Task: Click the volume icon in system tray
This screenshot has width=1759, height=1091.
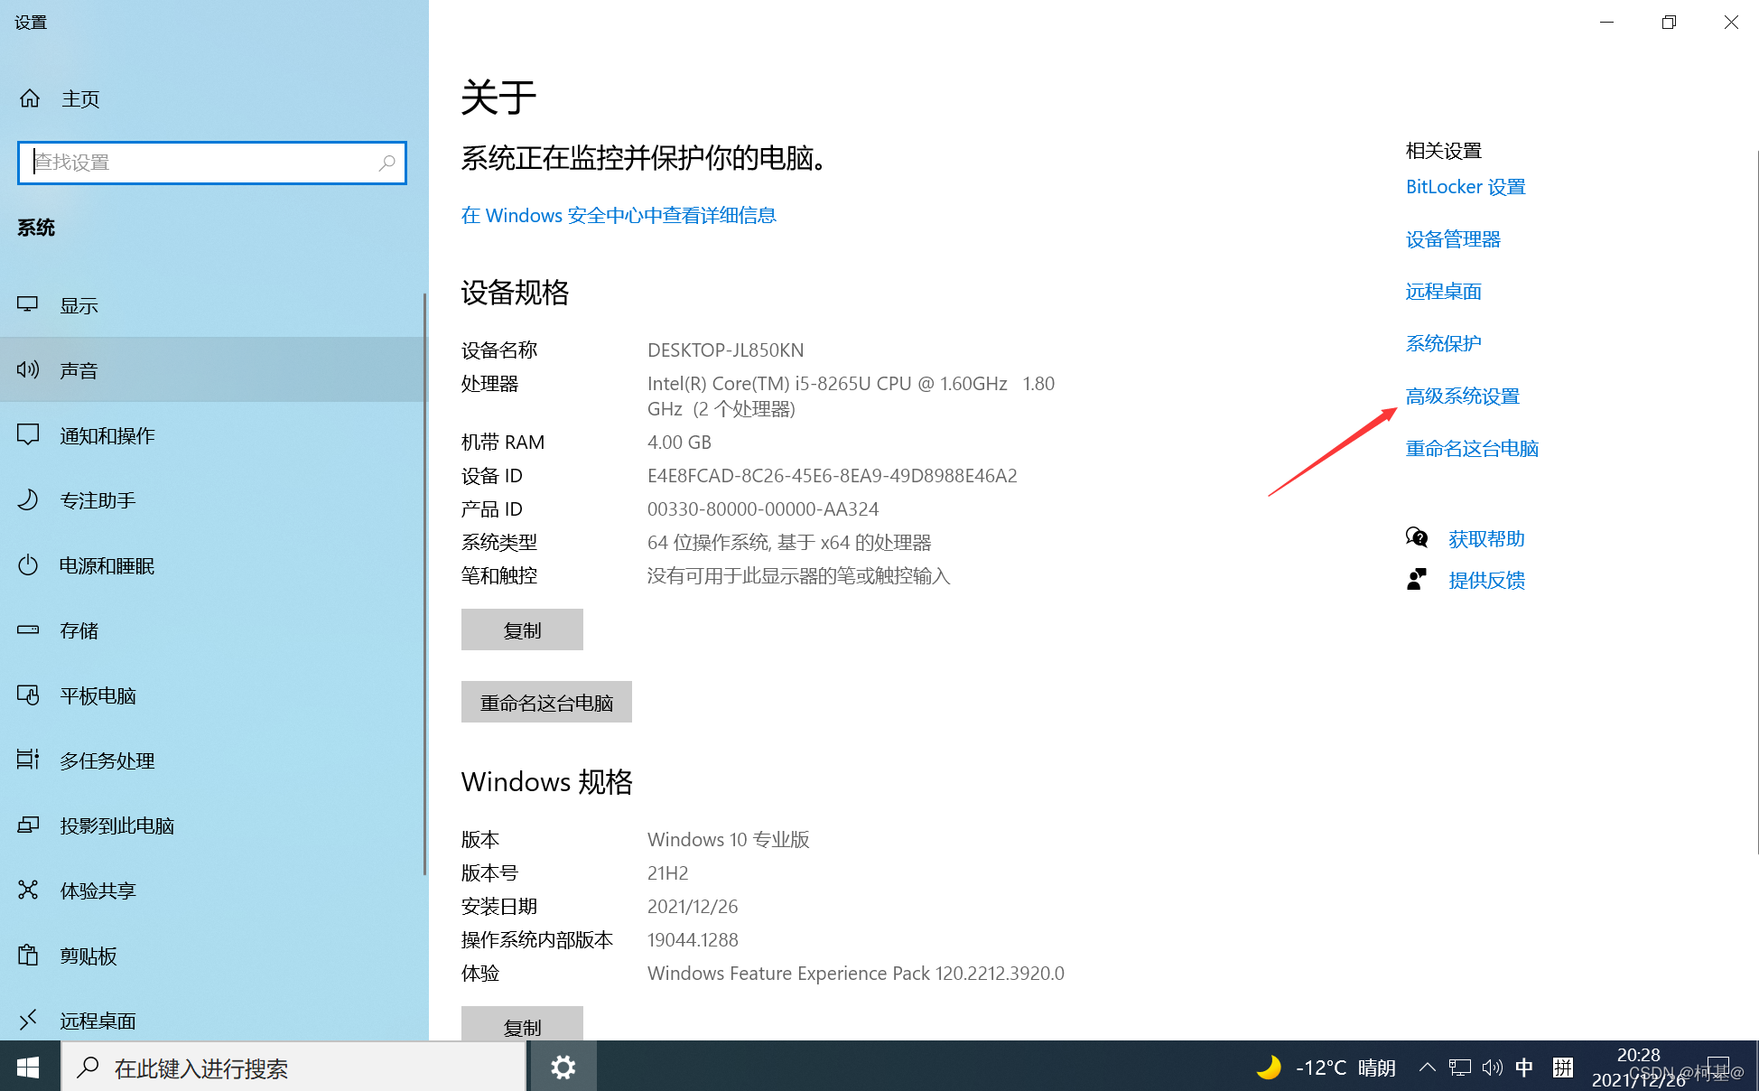Action: (x=1493, y=1068)
